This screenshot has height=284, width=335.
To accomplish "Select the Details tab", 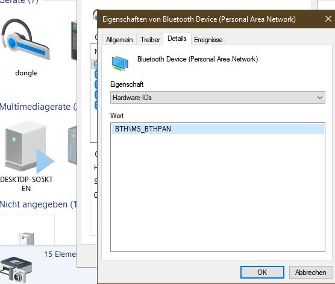I will [177, 39].
